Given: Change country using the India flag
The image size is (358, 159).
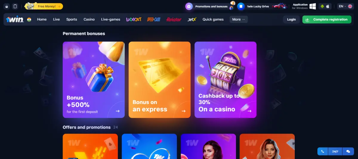Looking at the screenshot, I should coord(29,19).
